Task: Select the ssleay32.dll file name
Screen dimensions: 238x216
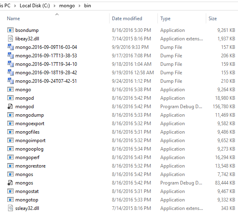Action: tap(27, 208)
